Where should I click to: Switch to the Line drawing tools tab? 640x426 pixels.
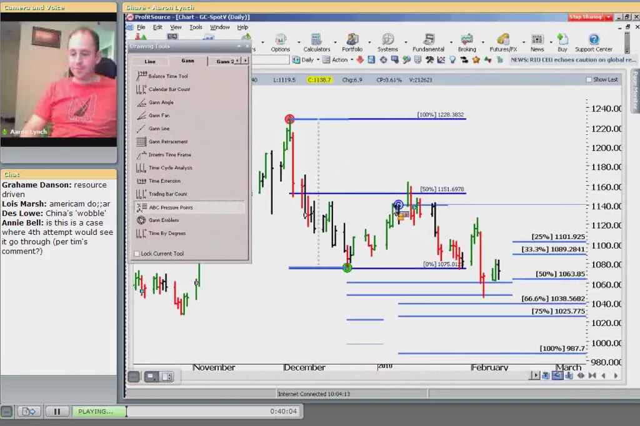click(150, 62)
